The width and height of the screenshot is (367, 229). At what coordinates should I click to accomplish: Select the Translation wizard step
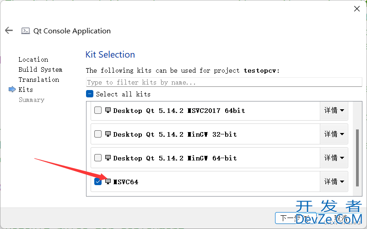click(38, 80)
